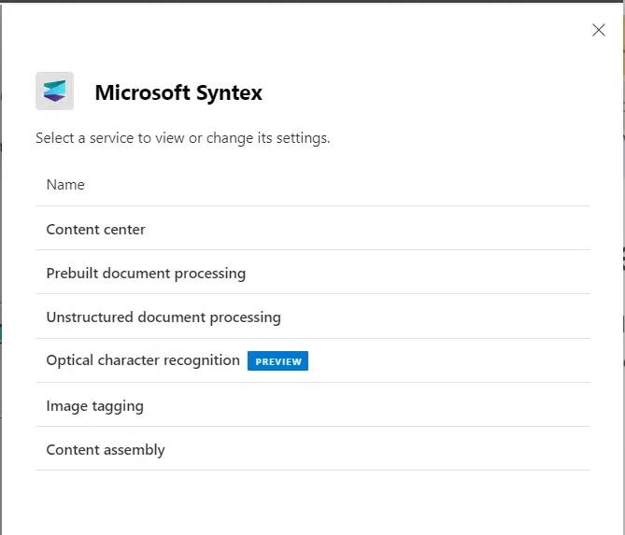Click the PREVIEW badge
Screen dimensions: 625x535
(277, 361)
